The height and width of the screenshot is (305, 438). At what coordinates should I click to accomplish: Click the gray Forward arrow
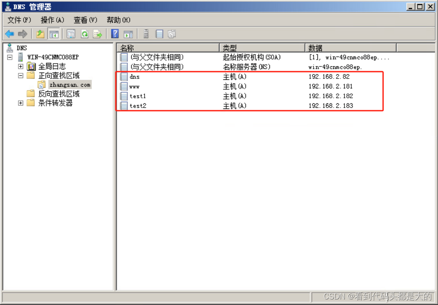[x=22, y=34]
